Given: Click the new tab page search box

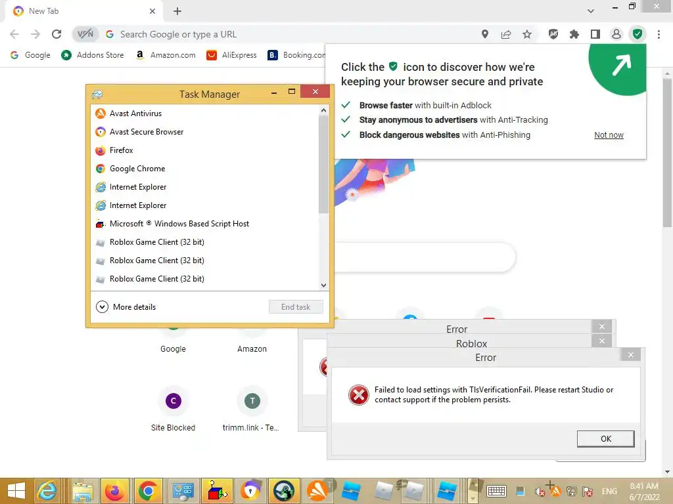Looking at the screenshot, I should coord(424,257).
